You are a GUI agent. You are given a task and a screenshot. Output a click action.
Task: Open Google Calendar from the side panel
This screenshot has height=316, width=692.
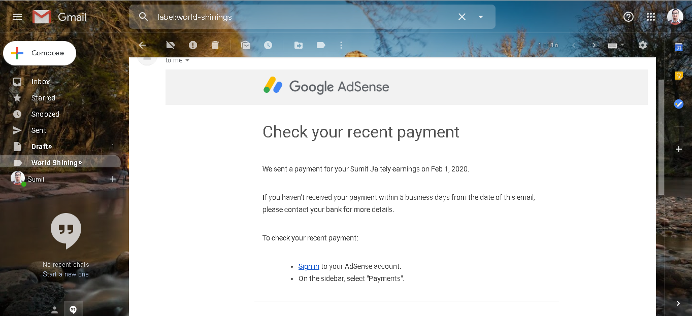coord(678,47)
